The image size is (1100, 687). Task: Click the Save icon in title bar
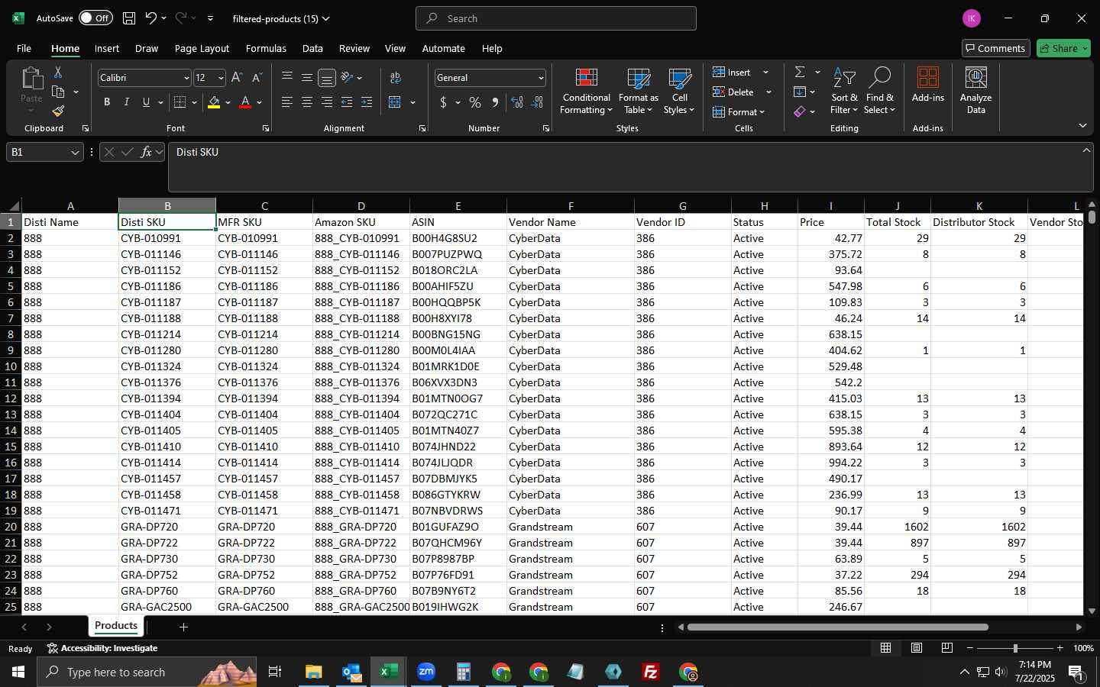point(129,18)
